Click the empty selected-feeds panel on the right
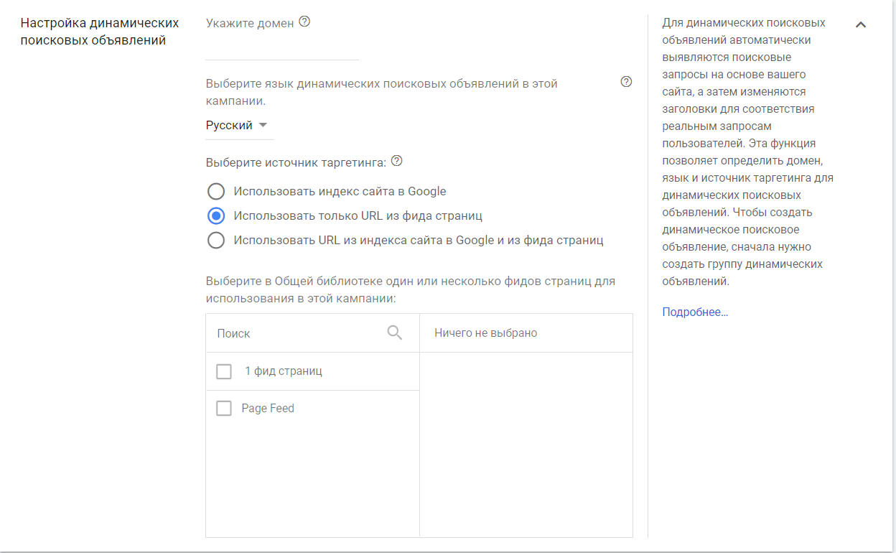Viewport: 896px width, 553px height. [x=526, y=444]
